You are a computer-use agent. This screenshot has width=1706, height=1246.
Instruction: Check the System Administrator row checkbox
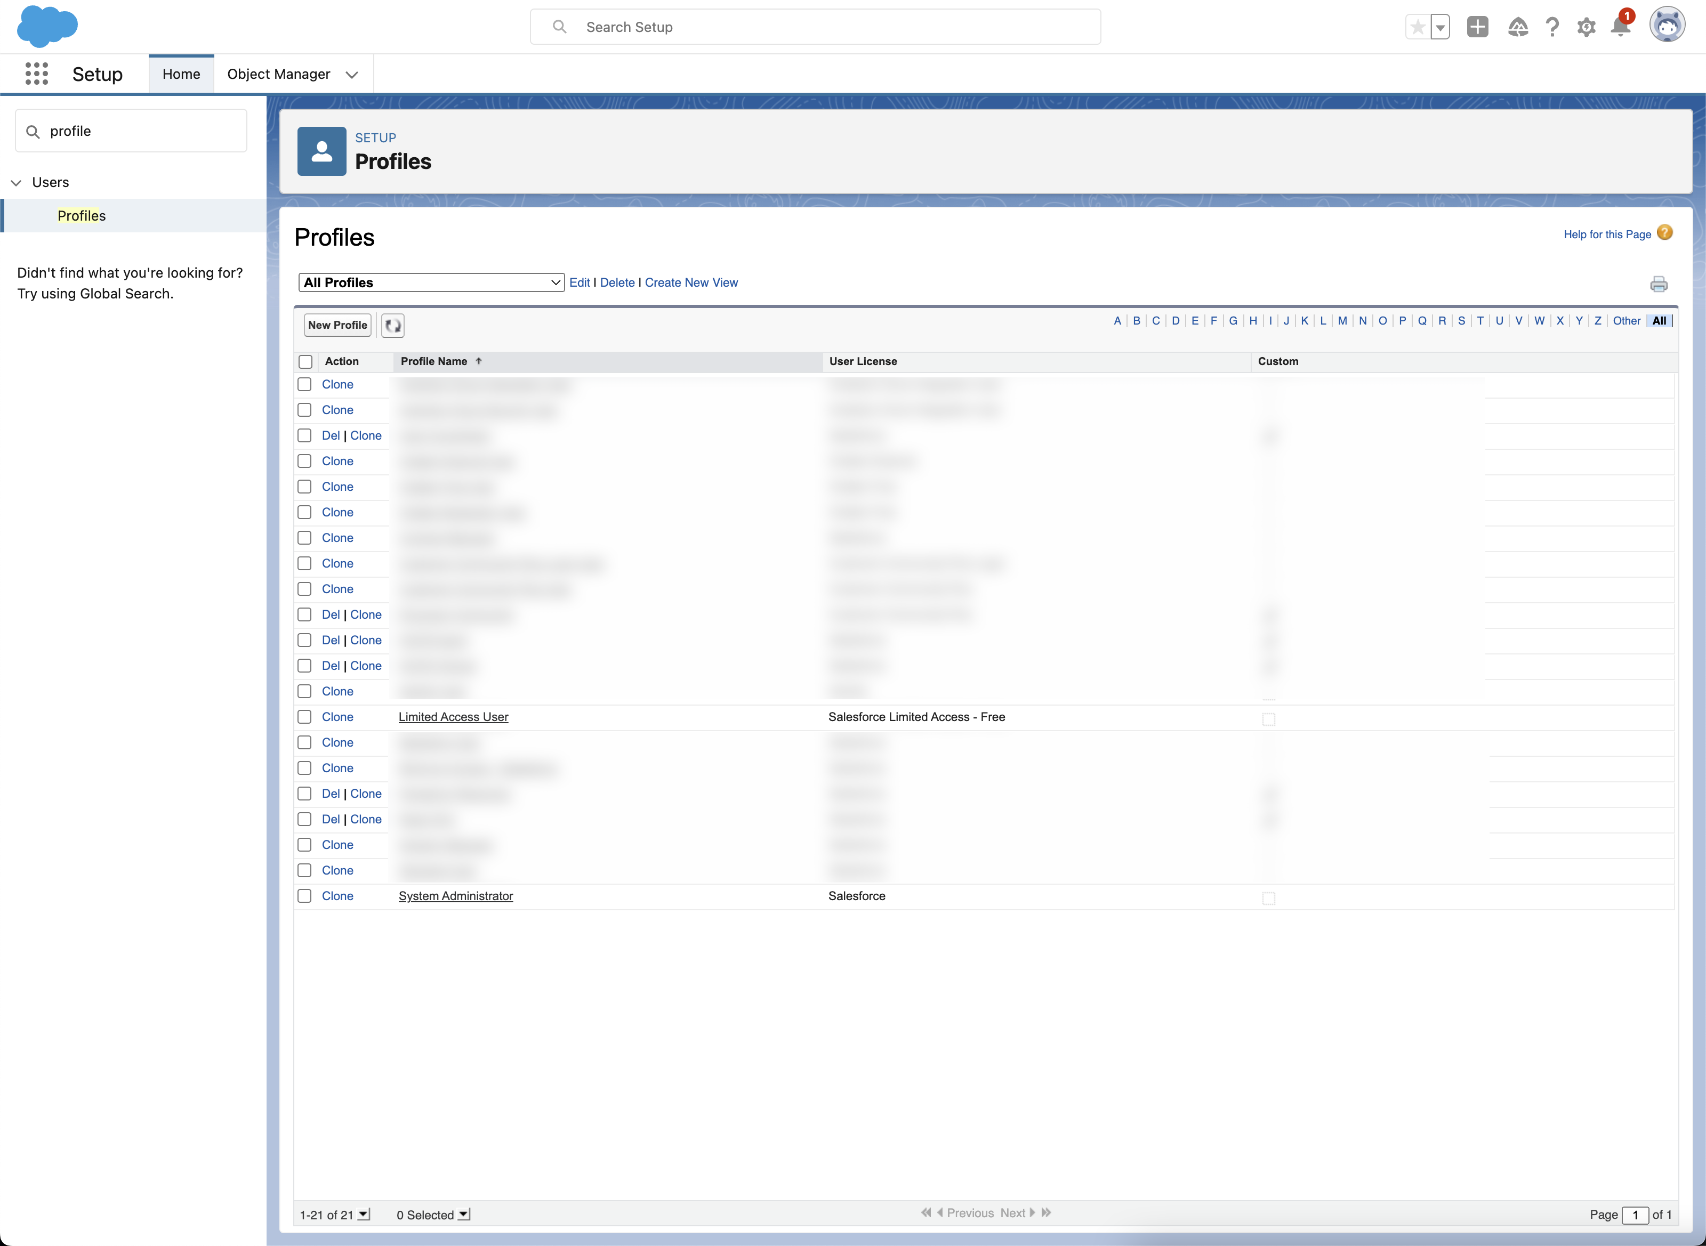coord(305,896)
